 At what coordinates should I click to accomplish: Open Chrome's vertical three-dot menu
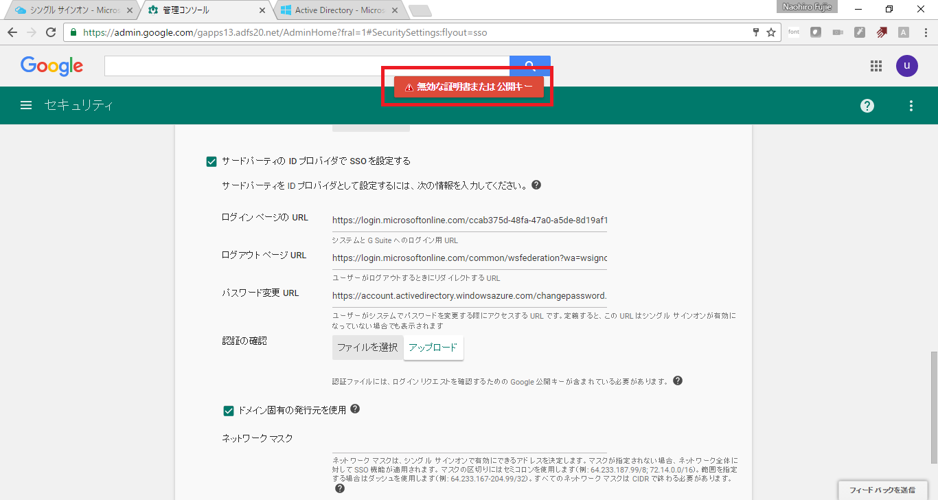[926, 32]
